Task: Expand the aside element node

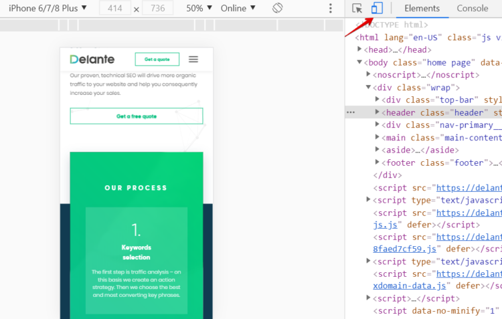Action: 377,149
